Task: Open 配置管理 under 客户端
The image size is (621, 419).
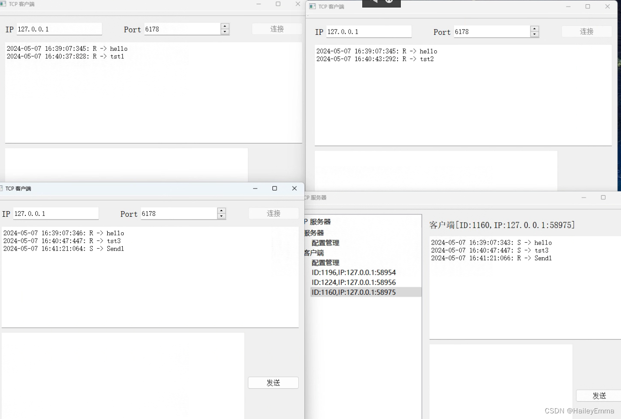Action: point(325,262)
